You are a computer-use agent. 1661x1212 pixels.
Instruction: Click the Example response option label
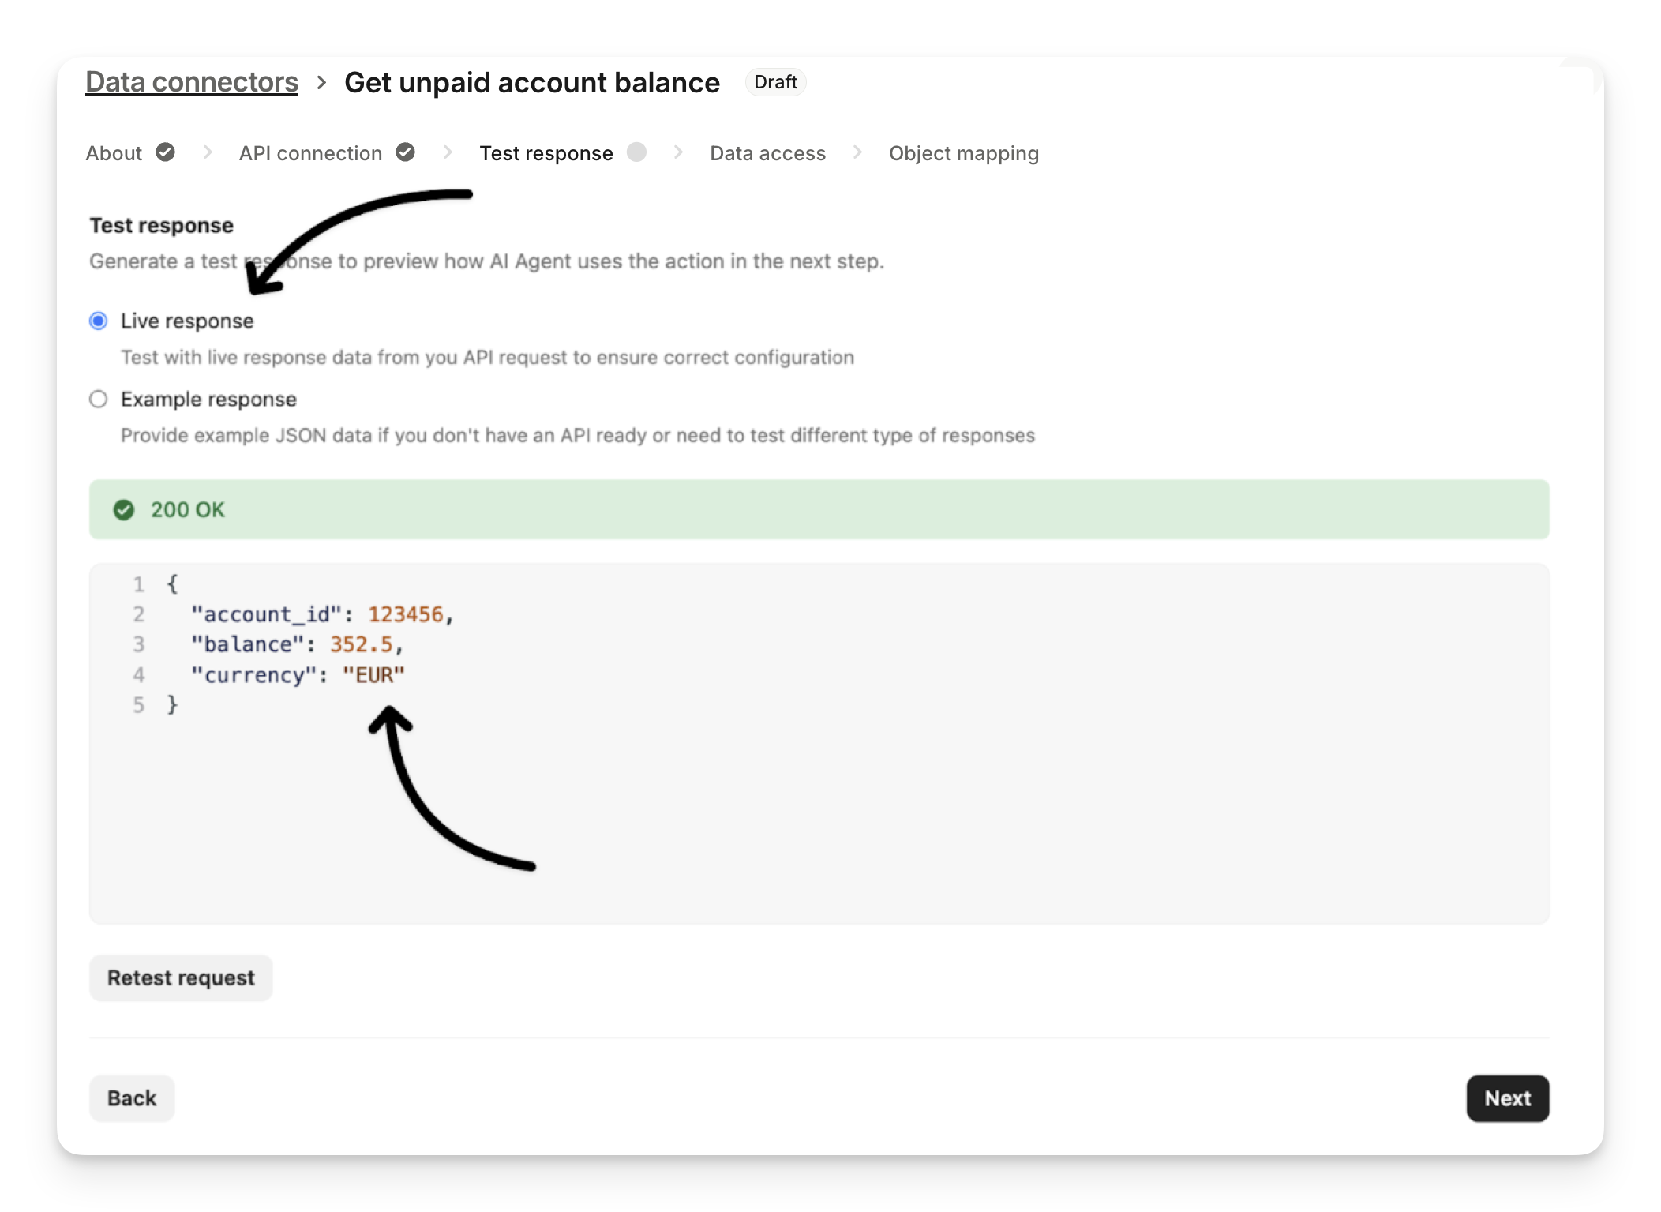[x=208, y=400]
